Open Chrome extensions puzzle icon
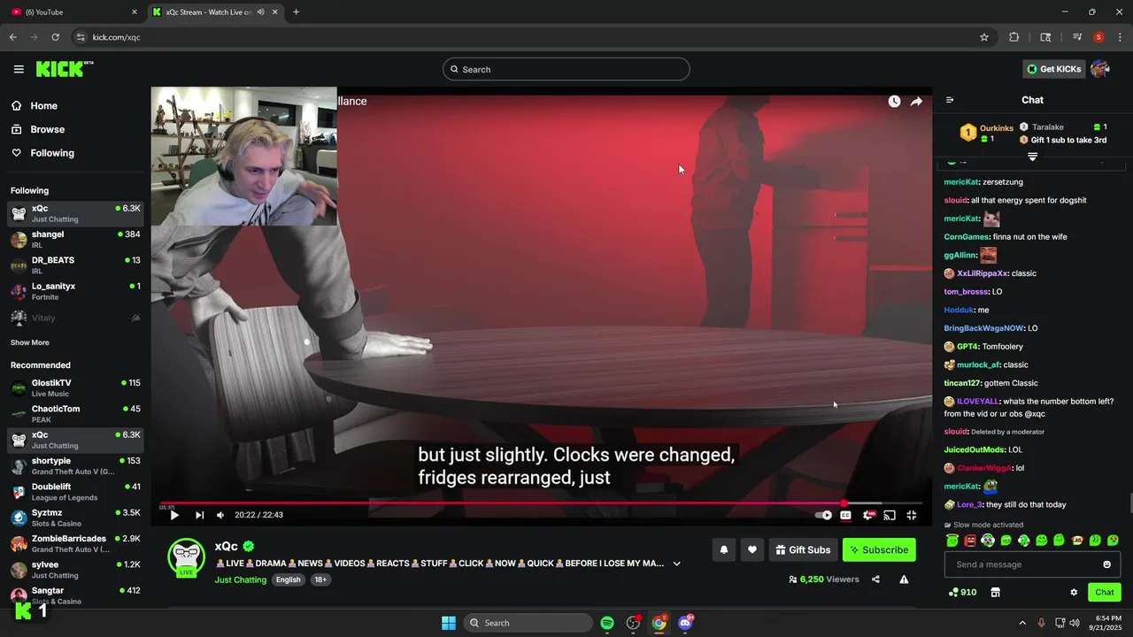1133x637 pixels. pos(1014,37)
